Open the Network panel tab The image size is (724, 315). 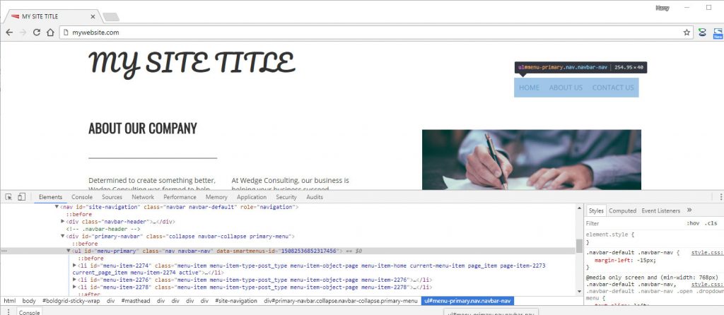point(143,197)
